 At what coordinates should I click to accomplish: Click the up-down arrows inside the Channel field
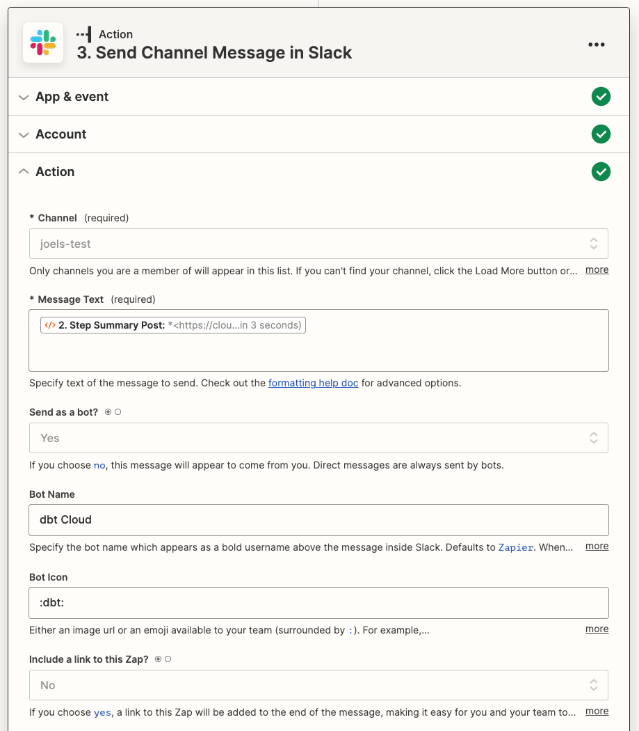tap(594, 244)
